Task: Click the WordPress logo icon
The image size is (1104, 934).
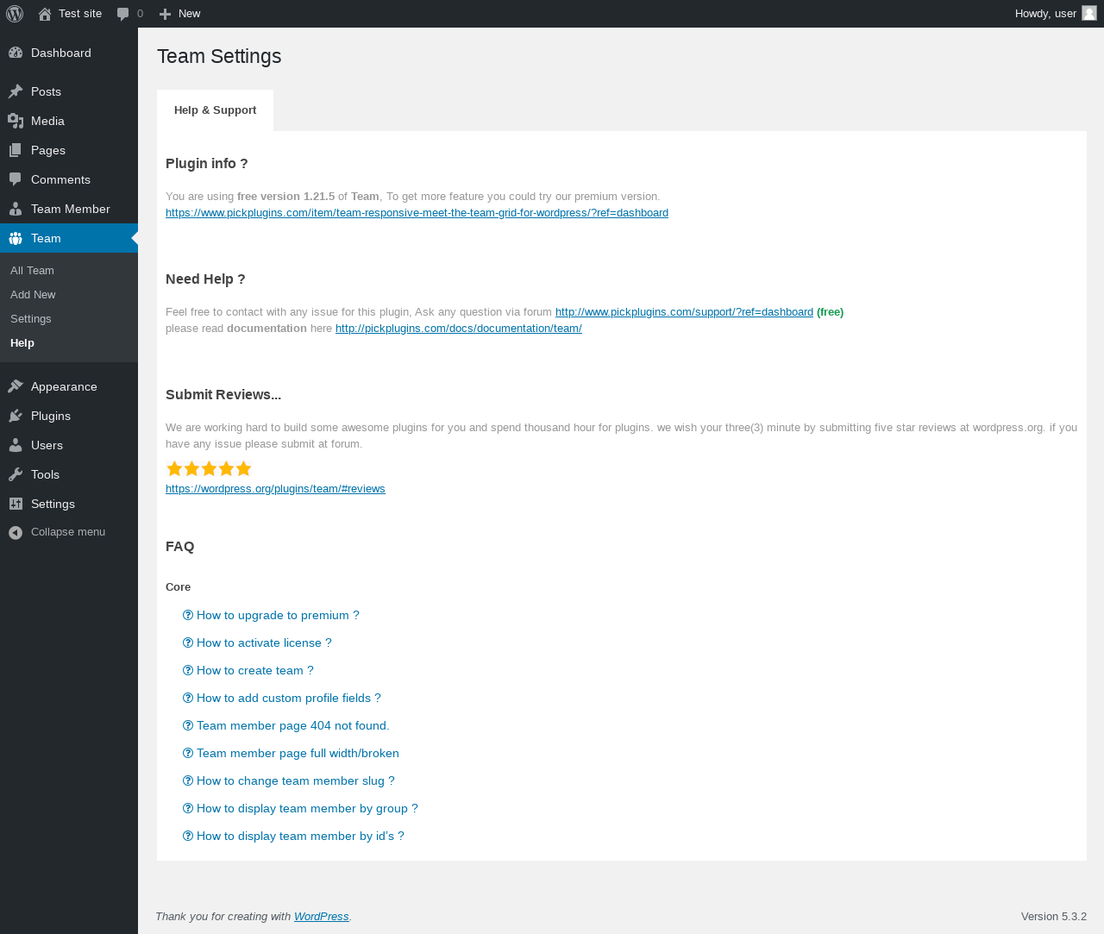Action: tap(15, 14)
